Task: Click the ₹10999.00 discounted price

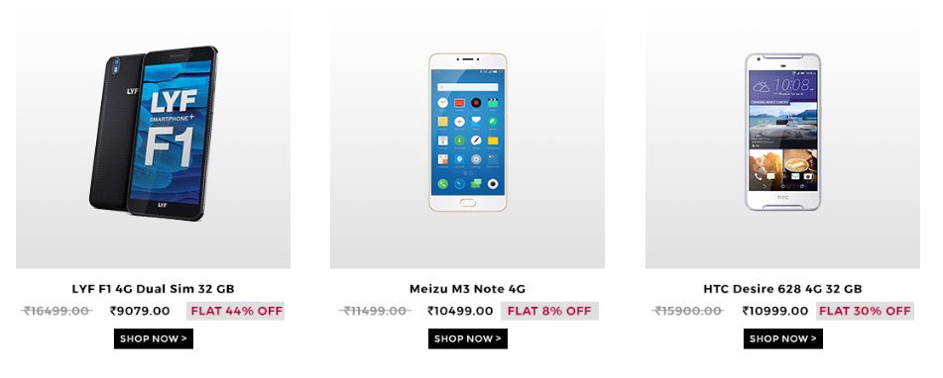Action: pyautogui.click(x=775, y=311)
